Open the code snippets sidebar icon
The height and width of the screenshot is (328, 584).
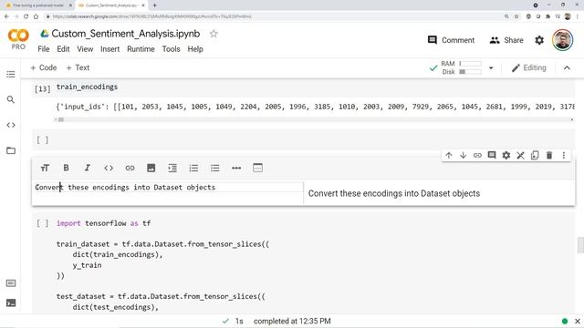[x=11, y=125]
